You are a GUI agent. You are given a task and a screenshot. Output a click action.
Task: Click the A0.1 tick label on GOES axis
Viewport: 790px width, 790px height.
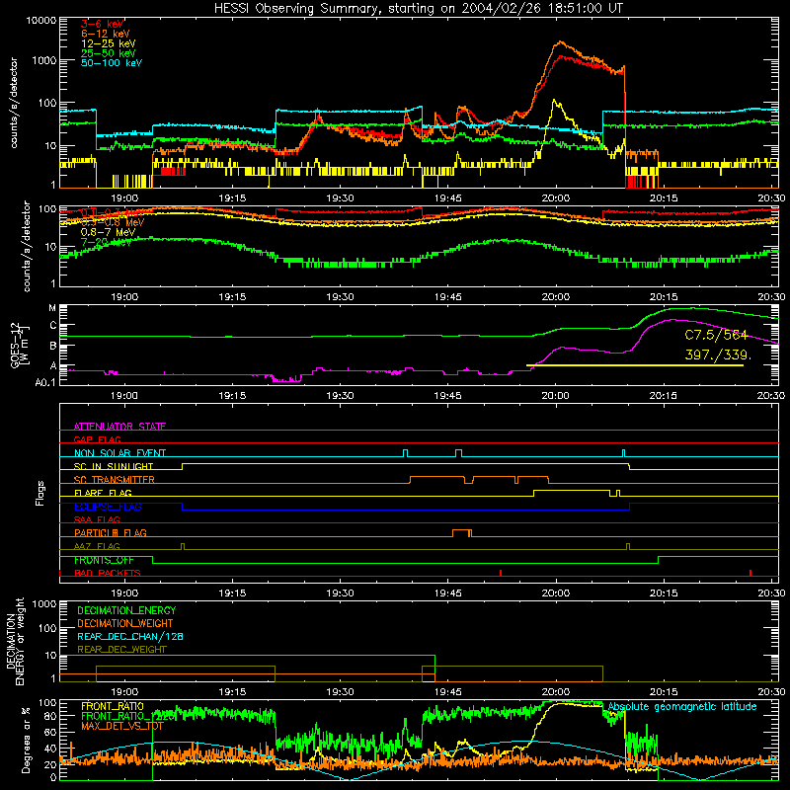coord(45,383)
